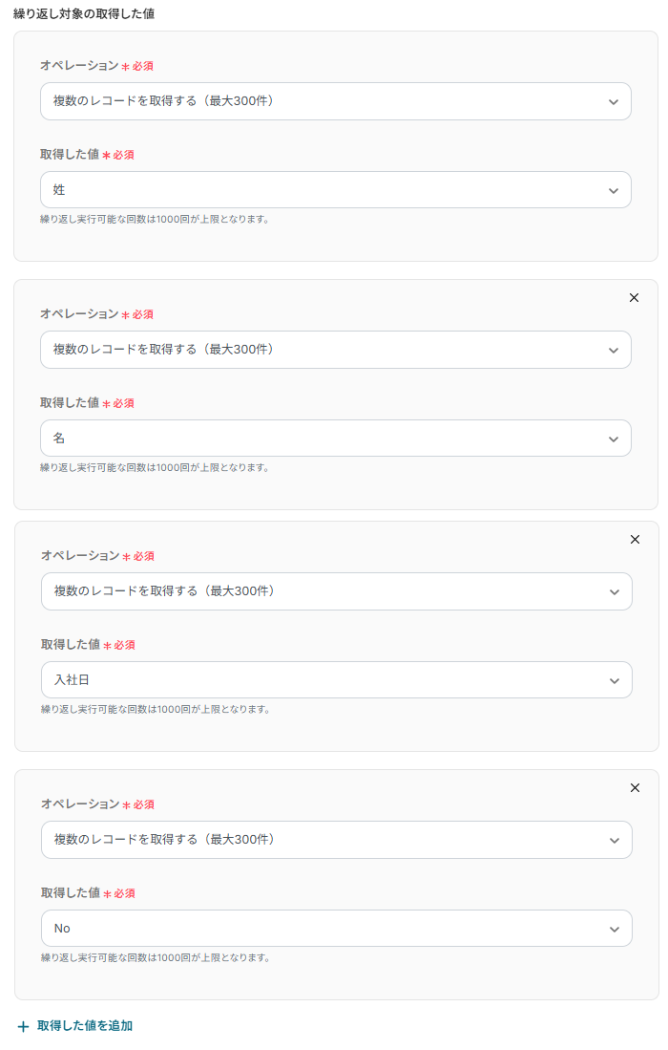Image resolution: width=668 pixels, height=1050 pixels.
Task: Remove the block with value No
Action: pyautogui.click(x=635, y=788)
